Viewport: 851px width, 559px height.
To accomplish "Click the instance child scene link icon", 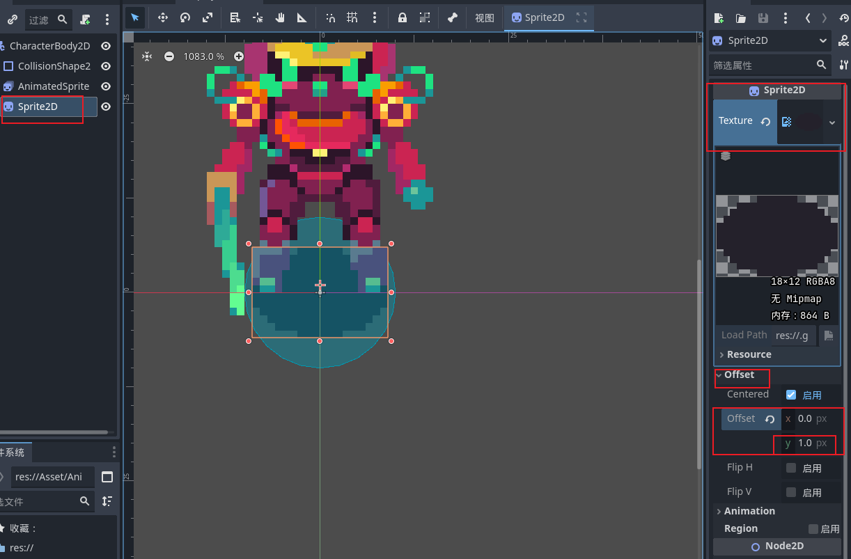I will (x=12, y=19).
